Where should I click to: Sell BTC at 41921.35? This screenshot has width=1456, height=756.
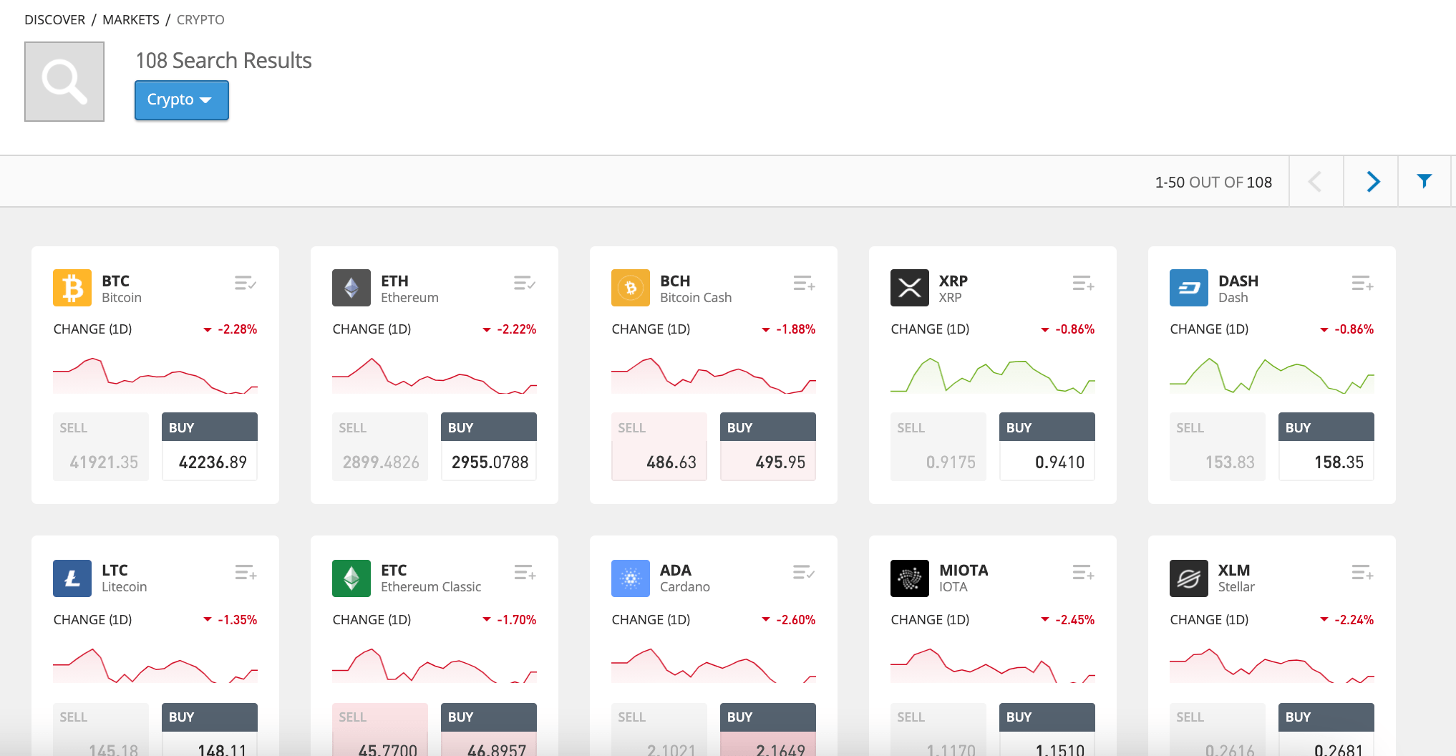coord(101,447)
